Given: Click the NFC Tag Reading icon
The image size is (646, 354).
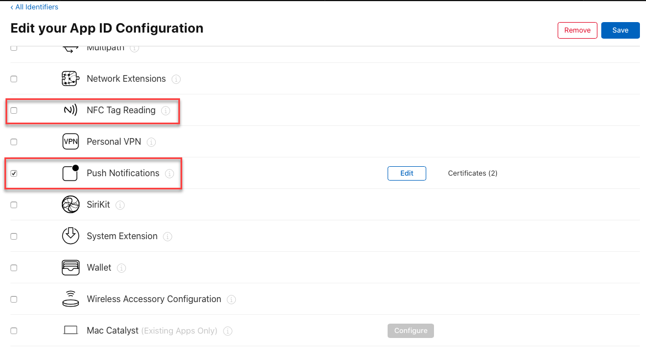Looking at the screenshot, I should (x=71, y=110).
